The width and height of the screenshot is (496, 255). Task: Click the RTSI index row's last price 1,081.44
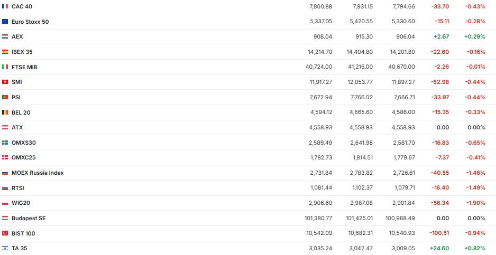[x=320, y=188]
